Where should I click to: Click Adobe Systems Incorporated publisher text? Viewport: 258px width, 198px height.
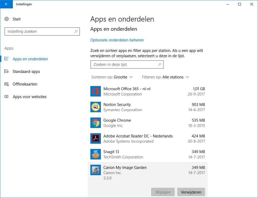coord(129,141)
